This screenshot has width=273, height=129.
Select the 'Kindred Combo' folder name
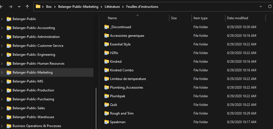click(122, 70)
